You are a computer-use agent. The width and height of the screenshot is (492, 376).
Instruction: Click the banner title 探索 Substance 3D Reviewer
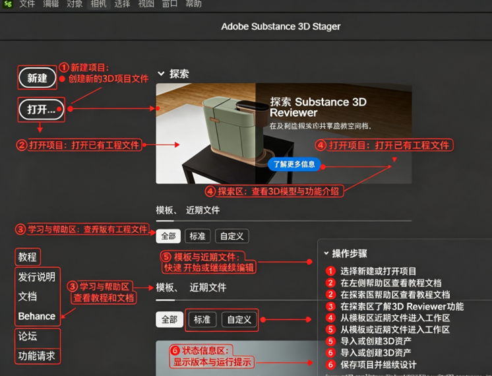[318, 107]
